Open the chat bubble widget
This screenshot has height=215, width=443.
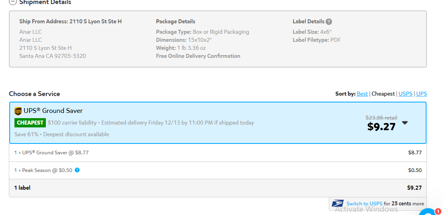click(428, 213)
